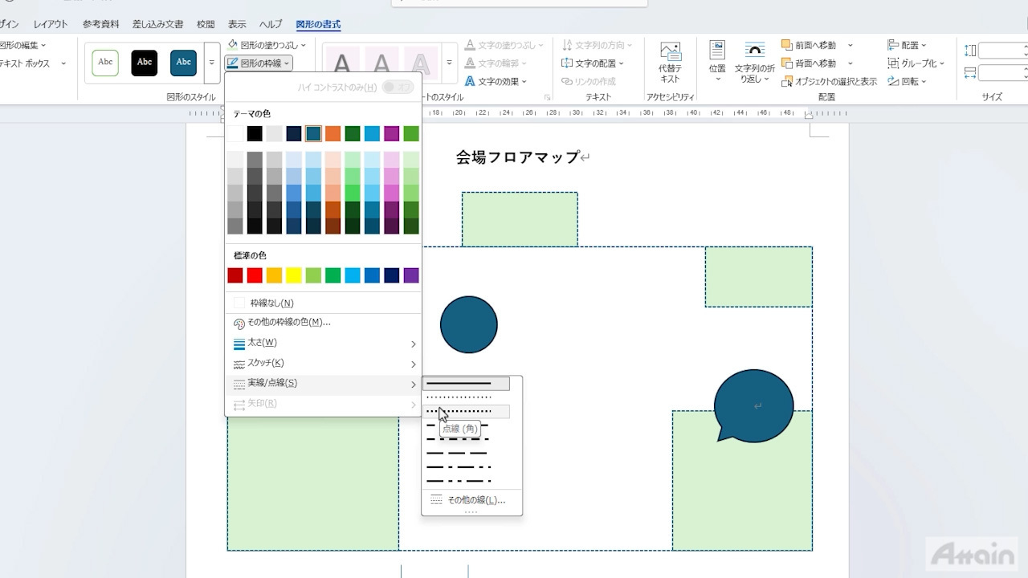Screen dimensions: 1028x578
Task: Pick orange theme color swatch
Action: pos(332,134)
